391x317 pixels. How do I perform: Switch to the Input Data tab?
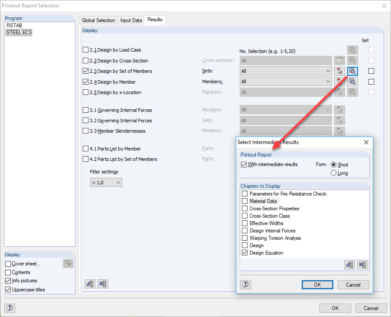coord(131,20)
